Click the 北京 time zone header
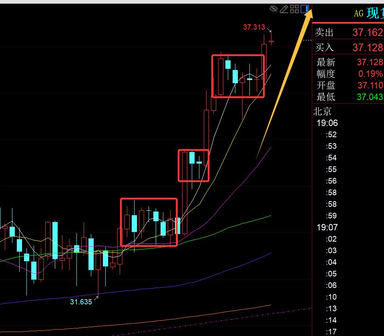Image resolution: width=384 pixels, height=336 pixels. 322,112
